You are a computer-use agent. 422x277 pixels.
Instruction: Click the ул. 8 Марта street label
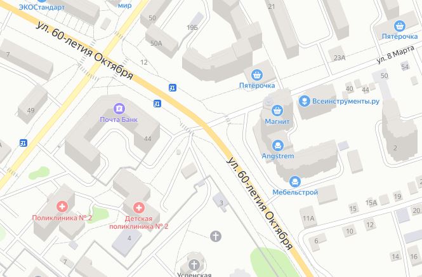click(395, 55)
